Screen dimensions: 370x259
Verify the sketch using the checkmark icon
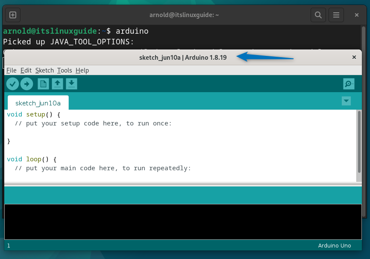coord(12,84)
